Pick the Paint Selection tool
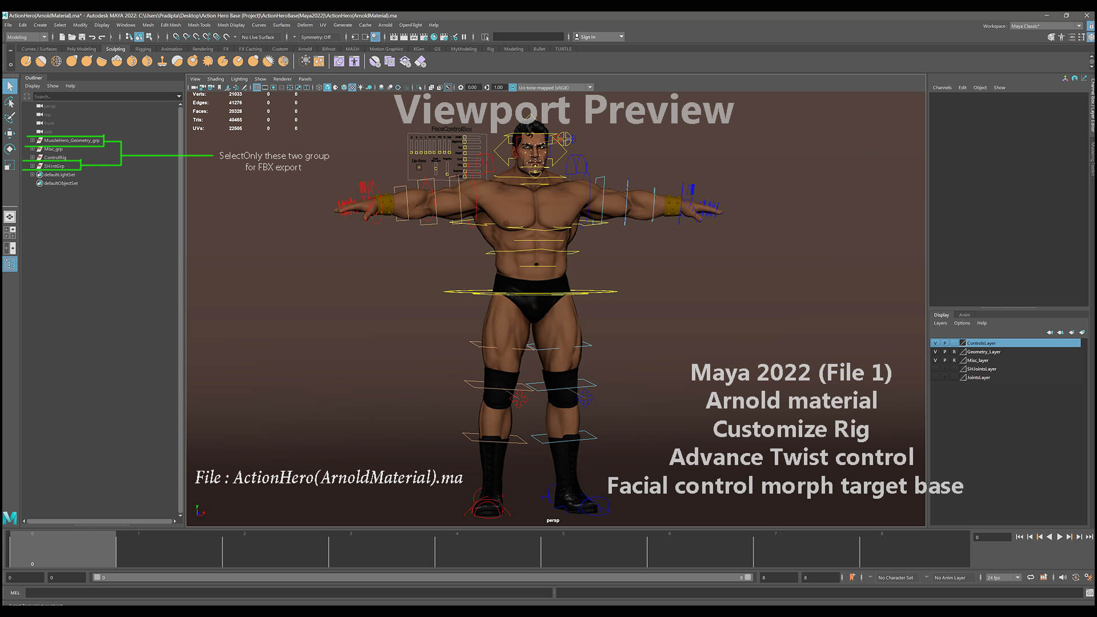Viewport: 1097px width, 617px height. pos(10,118)
